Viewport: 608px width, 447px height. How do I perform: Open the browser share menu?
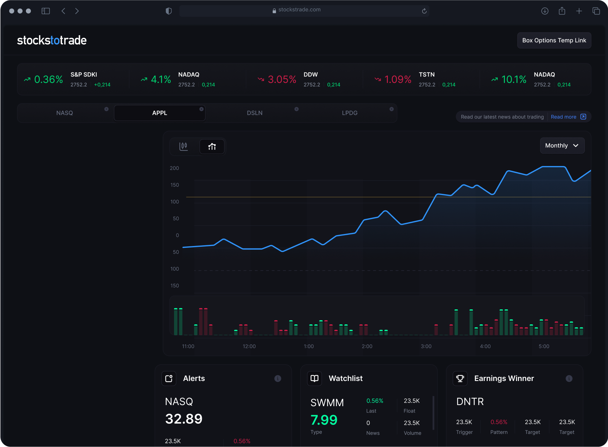click(x=561, y=11)
